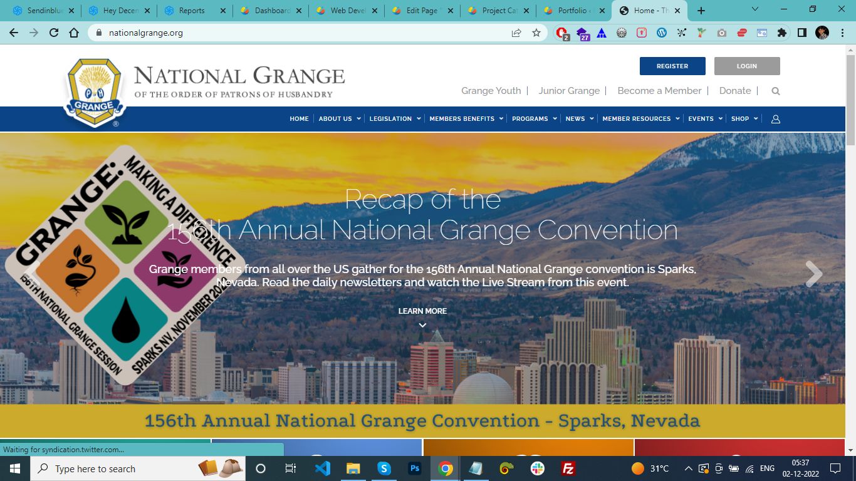Click the National Grange logo emblem

coord(95,93)
